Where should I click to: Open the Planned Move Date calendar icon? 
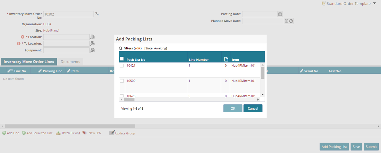pyautogui.click(x=286, y=21)
